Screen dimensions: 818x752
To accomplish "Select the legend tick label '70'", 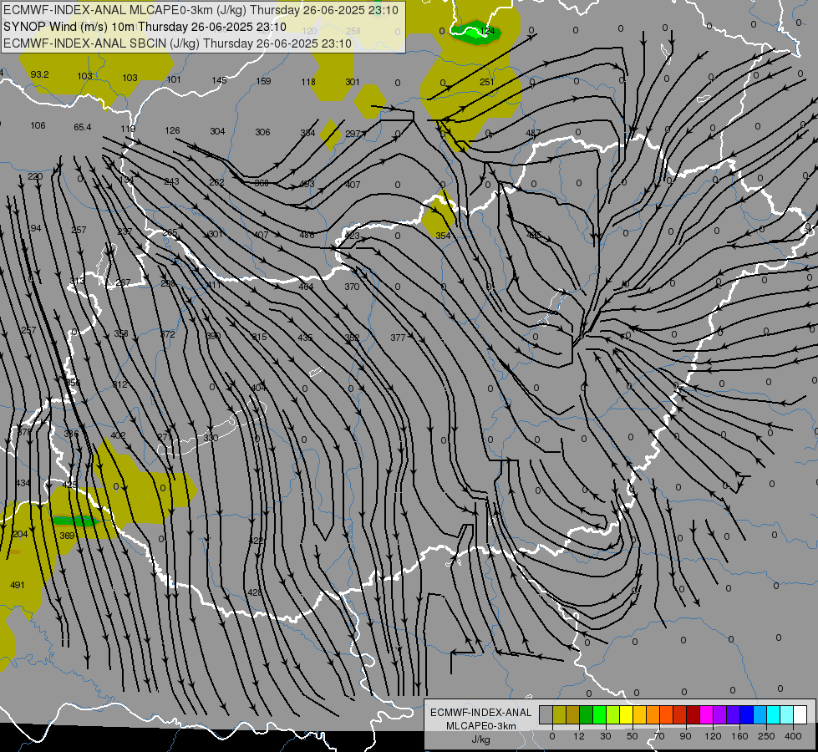I will pos(659,736).
